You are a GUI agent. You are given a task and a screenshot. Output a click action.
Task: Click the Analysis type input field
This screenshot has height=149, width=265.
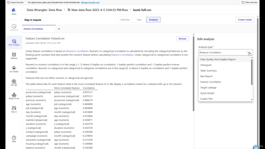226,53
